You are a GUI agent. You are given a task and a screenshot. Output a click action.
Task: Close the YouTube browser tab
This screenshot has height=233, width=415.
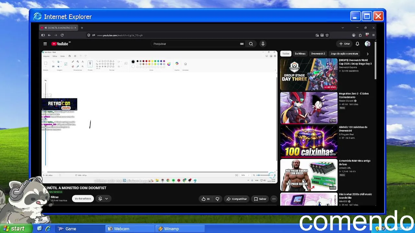75,28
